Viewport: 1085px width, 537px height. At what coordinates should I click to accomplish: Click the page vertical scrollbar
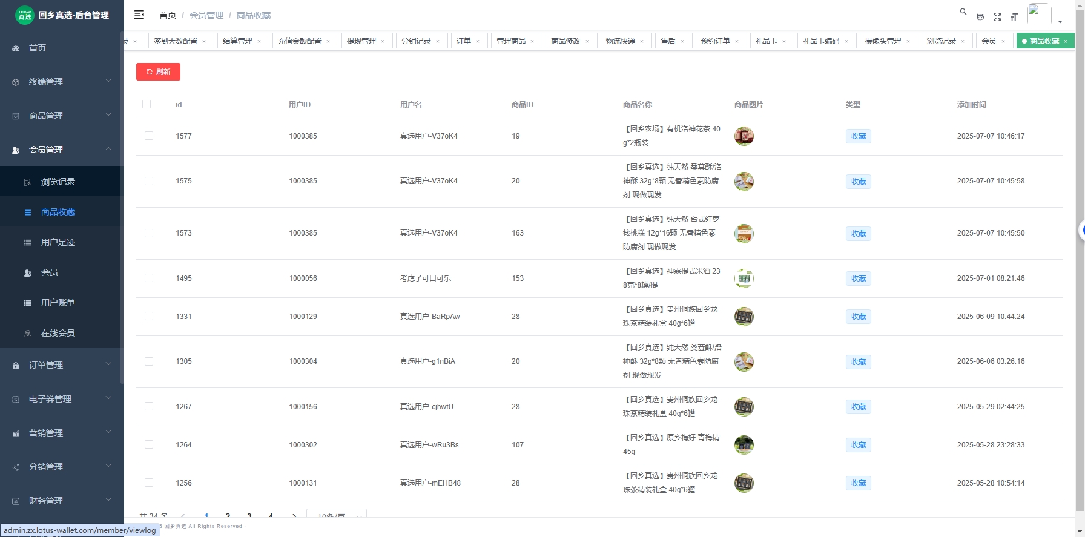(x=1080, y=242)
